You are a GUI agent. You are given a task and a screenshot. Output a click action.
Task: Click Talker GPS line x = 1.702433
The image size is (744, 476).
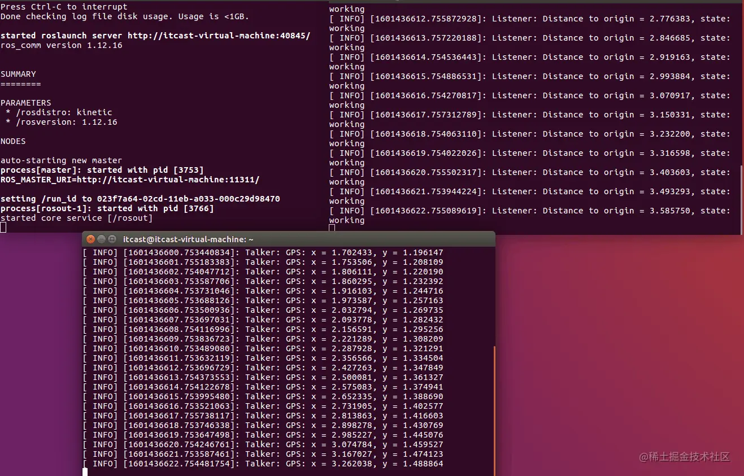click(x=263, y=252)
